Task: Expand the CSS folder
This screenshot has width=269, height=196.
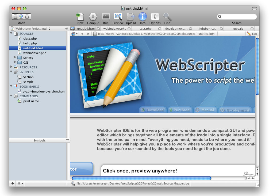Action: click(15, 62)
